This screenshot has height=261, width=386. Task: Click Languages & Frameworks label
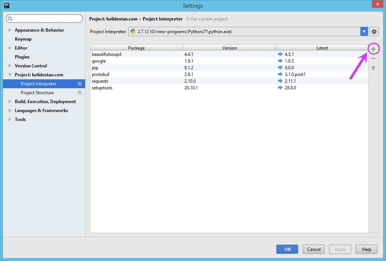[x=41, y=111]
